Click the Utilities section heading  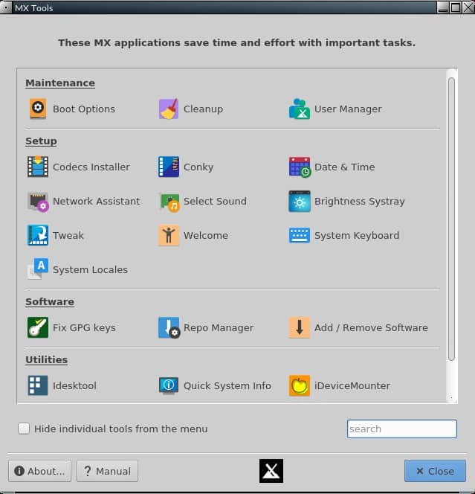tap(47, 359)
